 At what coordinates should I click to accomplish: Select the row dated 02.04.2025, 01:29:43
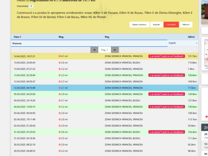coord(104,126)
